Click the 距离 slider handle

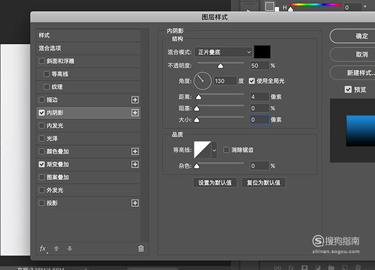(x=199, y=97)
